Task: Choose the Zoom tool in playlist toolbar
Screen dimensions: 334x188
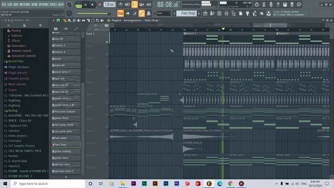Action: pyautogui.click(x=98, y=20)
